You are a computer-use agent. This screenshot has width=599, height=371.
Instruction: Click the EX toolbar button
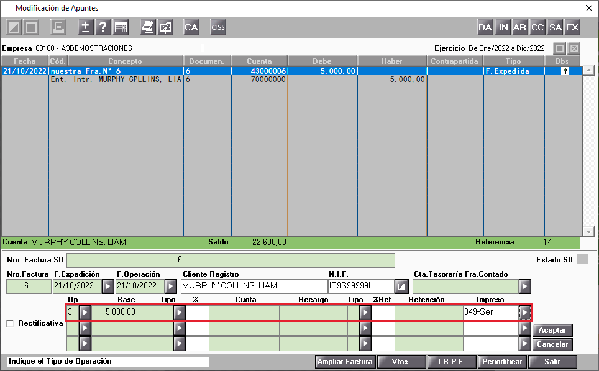[x=572, y=27]
